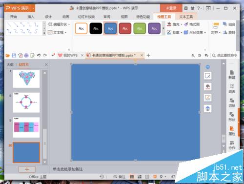Switch to 大纲 outline view in left panel
This screenshot has width=244, height=184.
pos(10,64)
